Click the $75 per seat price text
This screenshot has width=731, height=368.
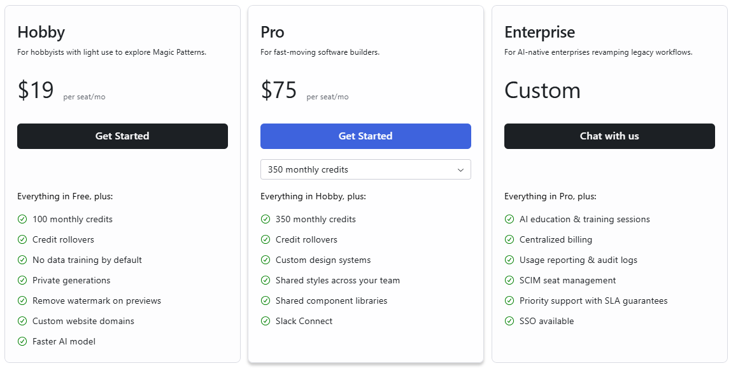tap(278, 90)
